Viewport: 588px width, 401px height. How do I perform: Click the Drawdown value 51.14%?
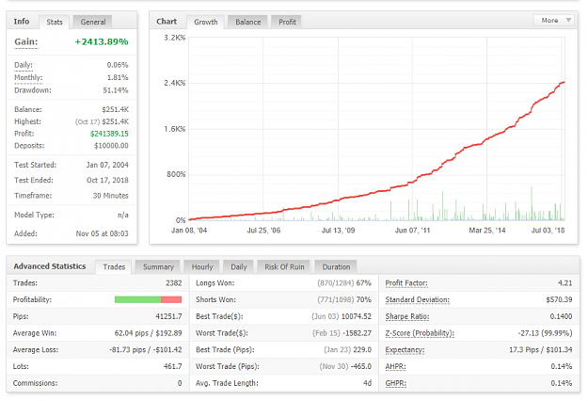[116, 90]
